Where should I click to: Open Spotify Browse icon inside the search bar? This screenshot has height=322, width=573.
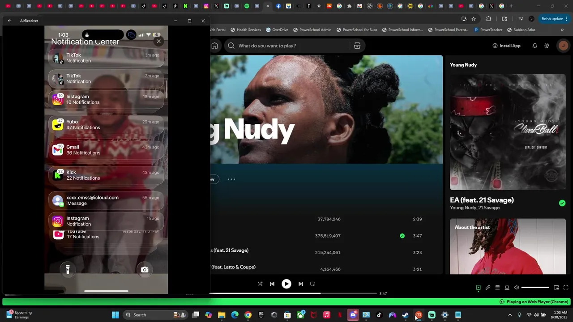pos(357,46)
